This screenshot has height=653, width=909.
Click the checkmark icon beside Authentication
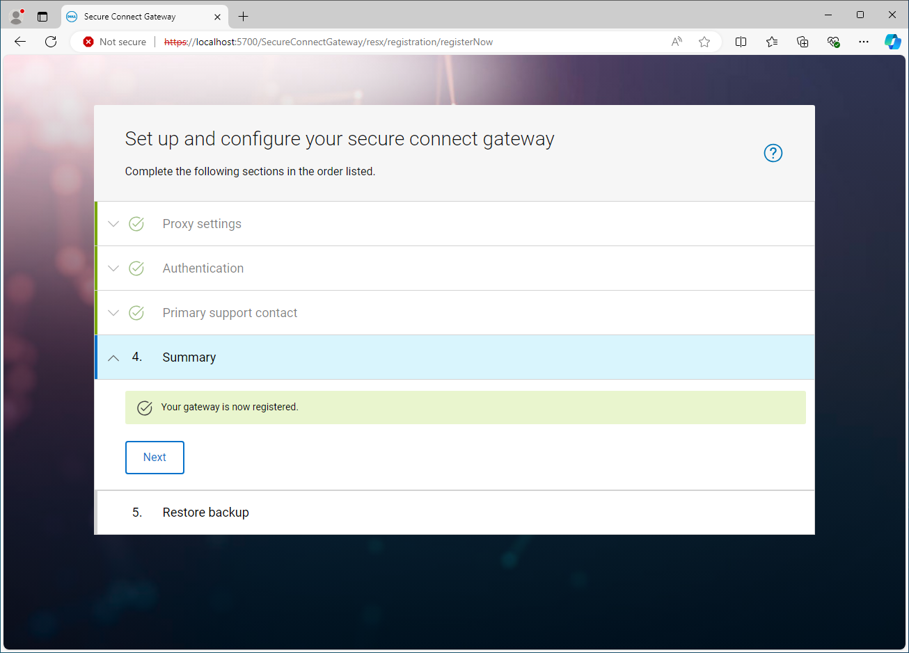click(x=136, y=268)
